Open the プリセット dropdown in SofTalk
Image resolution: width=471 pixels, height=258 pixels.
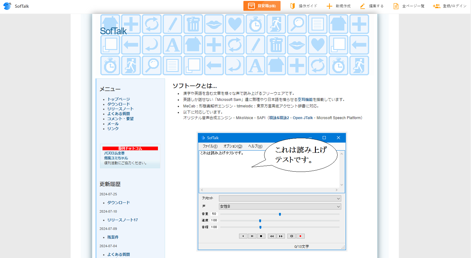[279, 198]
